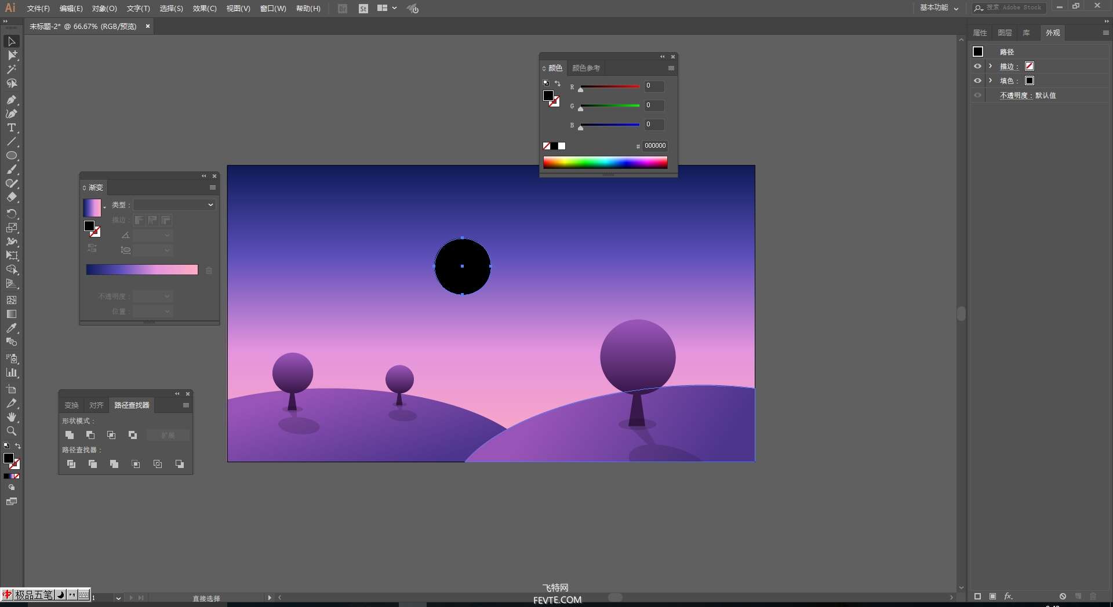Open the arrange documents dropdown
The image size is (1113, 607).
[x=387, y=8]
